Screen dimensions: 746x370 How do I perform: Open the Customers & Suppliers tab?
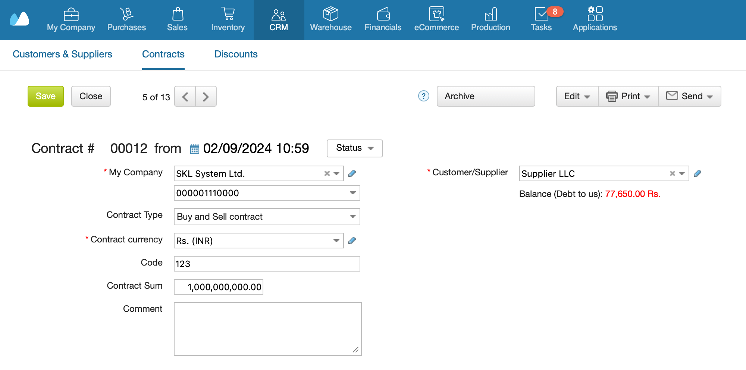pyautogui.click(x=62, y=54)
